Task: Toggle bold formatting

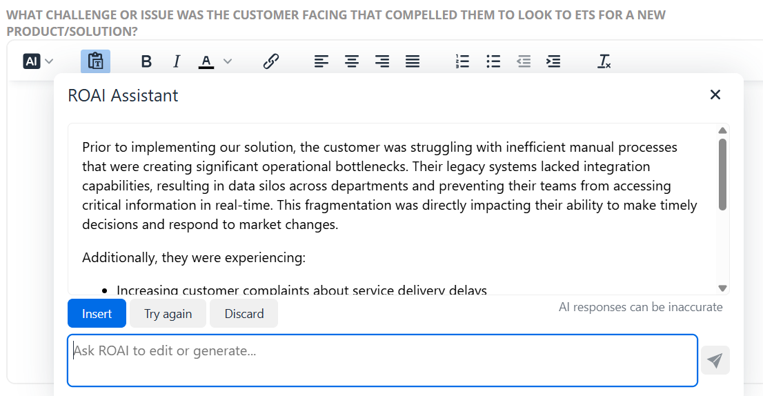Action: (x=146, y=61)
